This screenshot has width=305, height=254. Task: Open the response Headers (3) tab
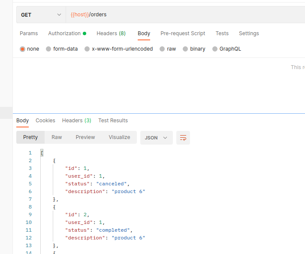[x=77, y=121]
